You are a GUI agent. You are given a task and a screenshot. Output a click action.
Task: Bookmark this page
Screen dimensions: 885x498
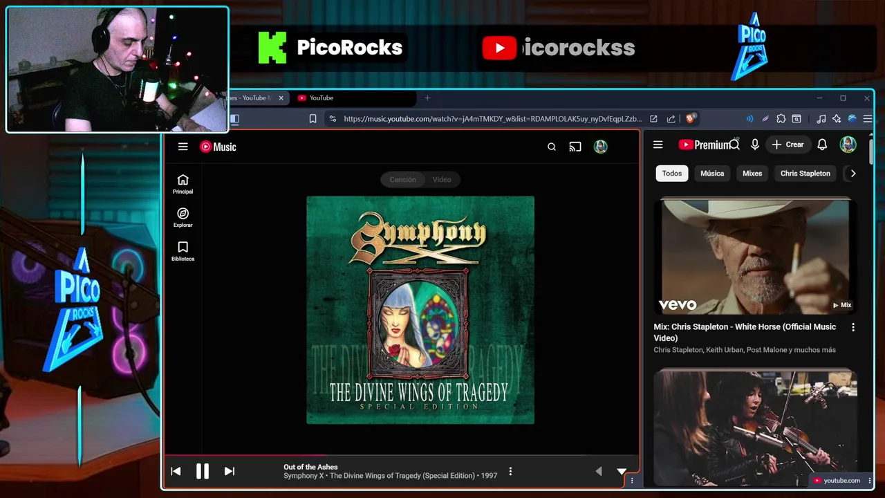[313, 119]
